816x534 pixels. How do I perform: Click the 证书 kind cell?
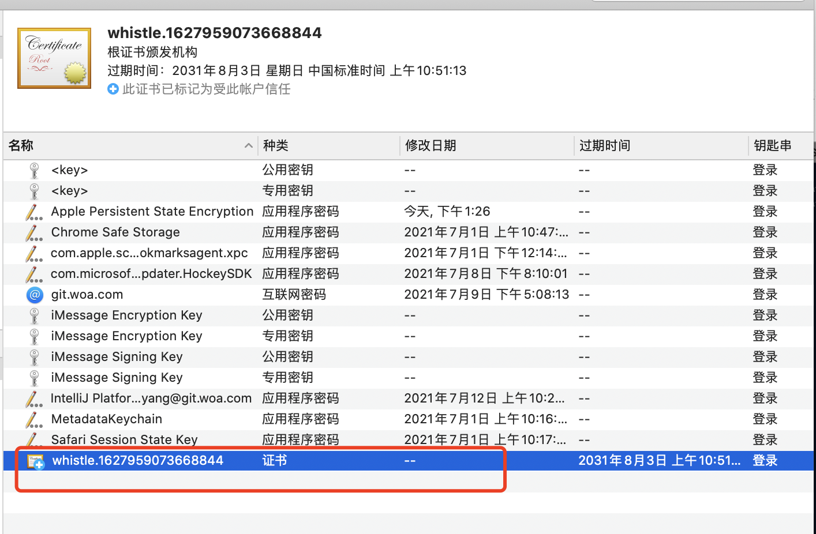275,461
